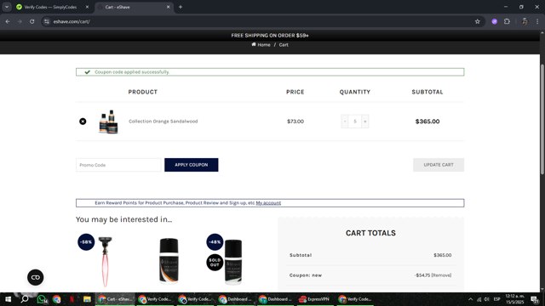Viewport: 545px width, 306px height.
Task: Click the home icon in breadcrumb
Action: click(254, 44)
